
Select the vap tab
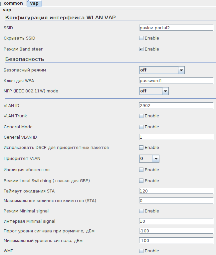click(34, 3)
